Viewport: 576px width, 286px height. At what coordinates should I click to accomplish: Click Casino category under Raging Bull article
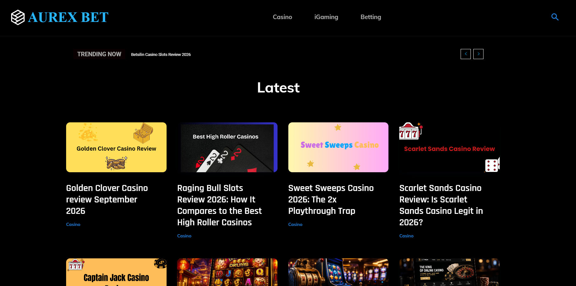(x=184, y=236)
